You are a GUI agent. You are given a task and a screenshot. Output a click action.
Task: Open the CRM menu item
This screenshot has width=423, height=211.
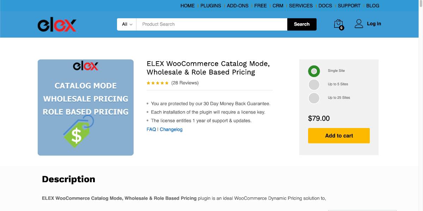pyautogui.click(x=278, y=6)
